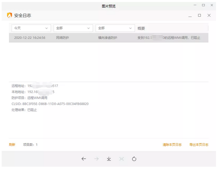Close the 安全日志 window
Screen dimensions: 218x171
click(209, 16)
